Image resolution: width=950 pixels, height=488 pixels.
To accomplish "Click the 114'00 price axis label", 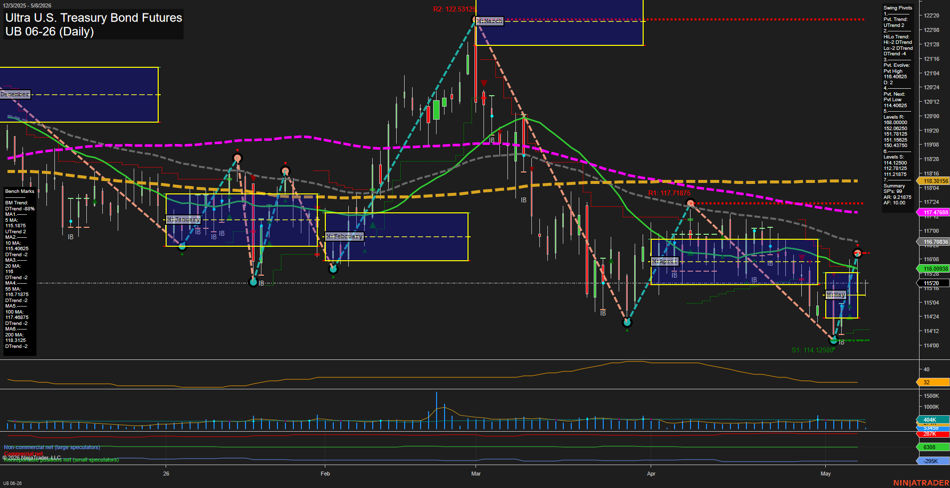I will tap(932, 345).
